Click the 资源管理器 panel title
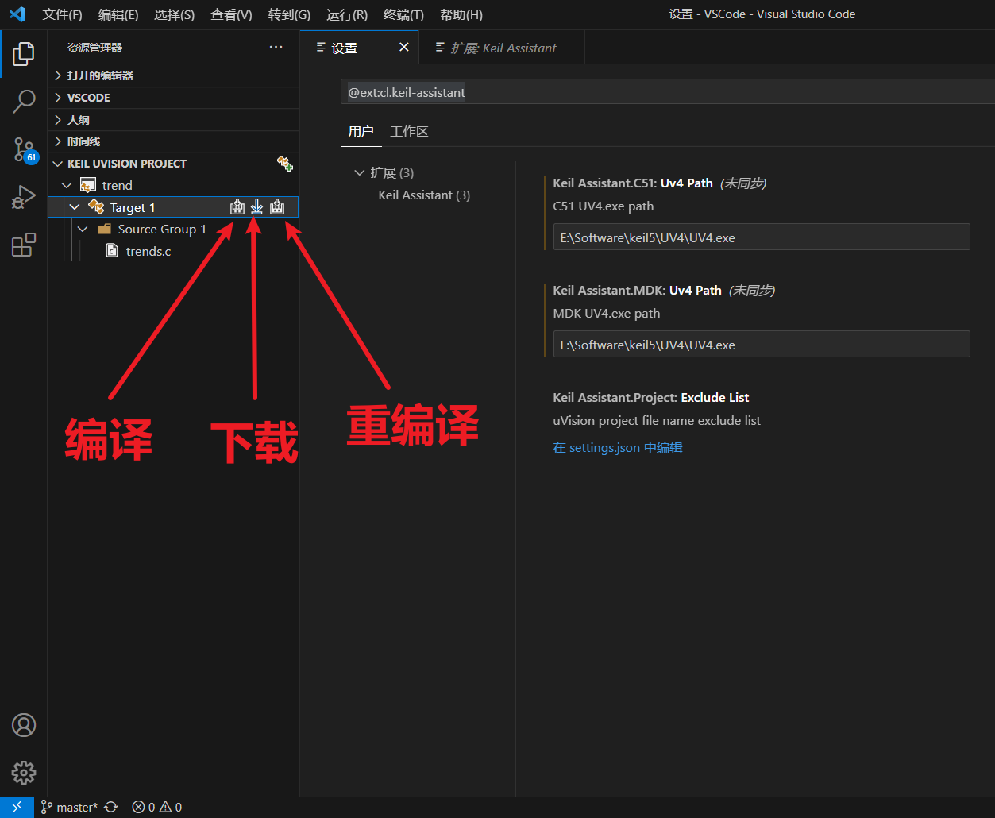Image resolution: width=995 pixels, height=818 pixels. point(95,48)
